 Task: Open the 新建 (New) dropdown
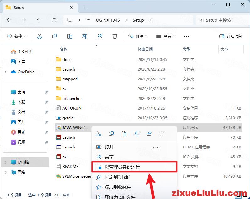[16, 36]
